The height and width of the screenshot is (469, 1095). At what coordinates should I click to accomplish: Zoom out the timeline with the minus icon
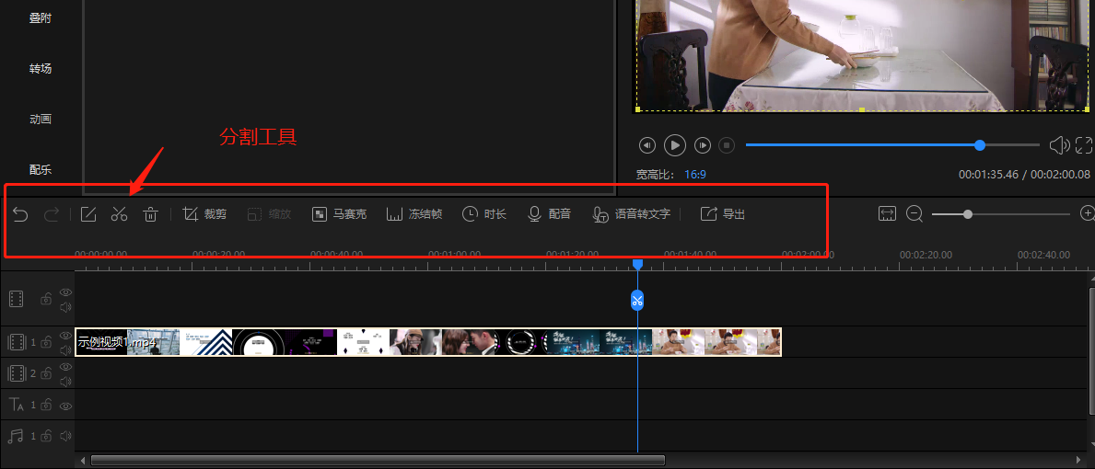[x=914, y=214]
